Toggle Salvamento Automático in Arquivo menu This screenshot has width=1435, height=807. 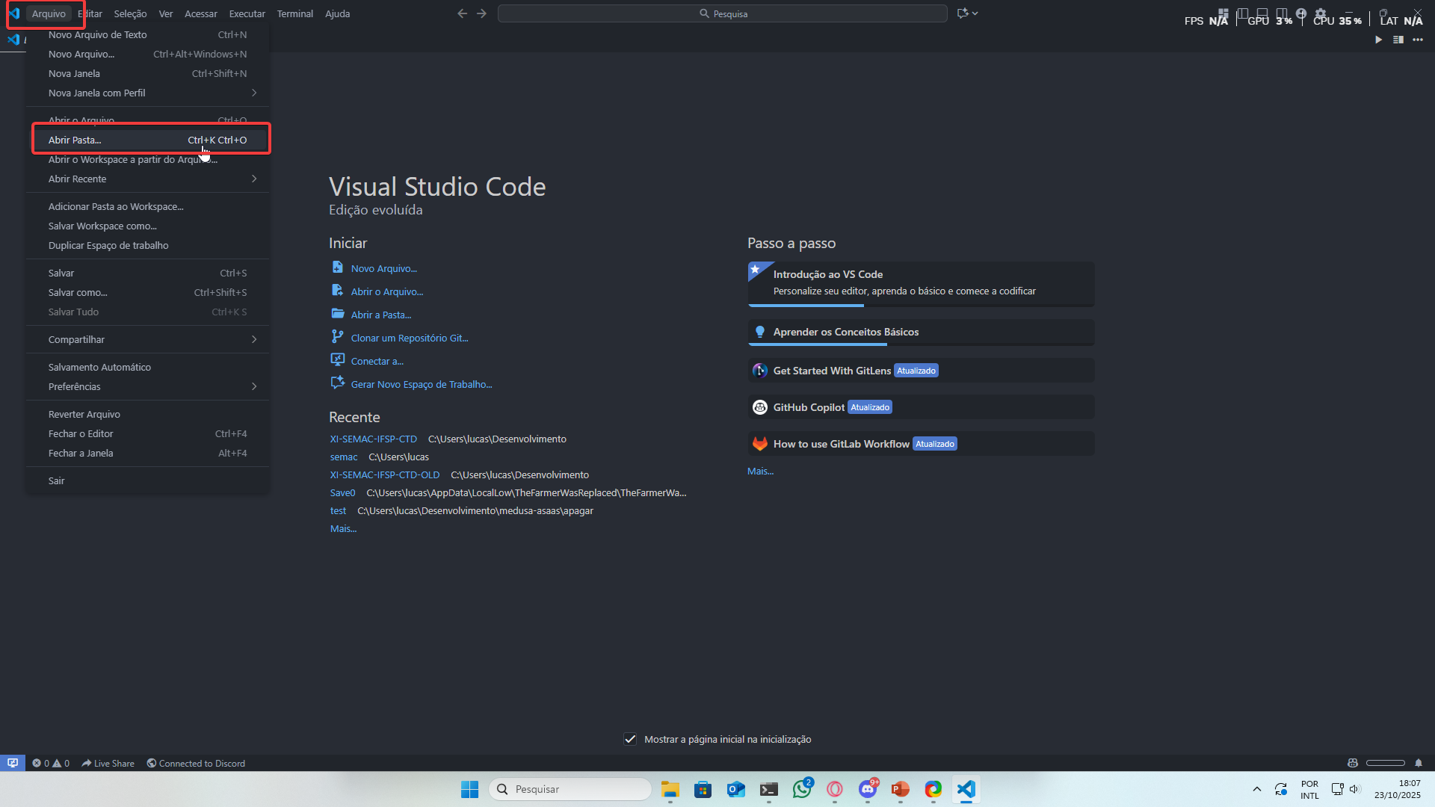tap(99, 367)
